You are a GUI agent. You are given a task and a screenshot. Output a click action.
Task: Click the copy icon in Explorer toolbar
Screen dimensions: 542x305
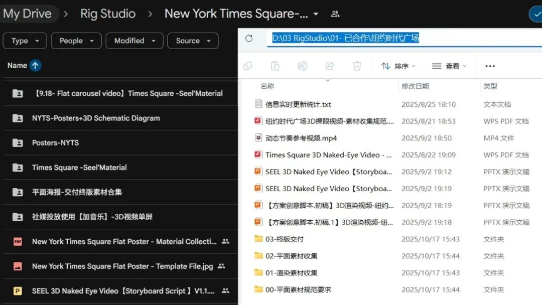point(247,66)
